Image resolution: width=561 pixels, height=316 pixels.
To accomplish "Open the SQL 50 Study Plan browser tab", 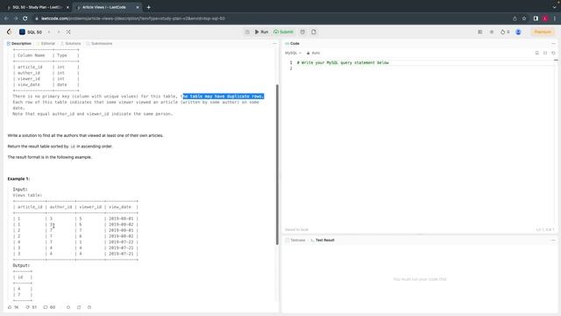I will 38,7.
